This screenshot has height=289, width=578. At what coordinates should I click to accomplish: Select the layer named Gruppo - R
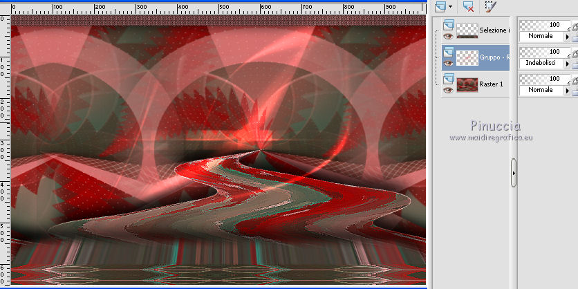(x=494, y=57)
